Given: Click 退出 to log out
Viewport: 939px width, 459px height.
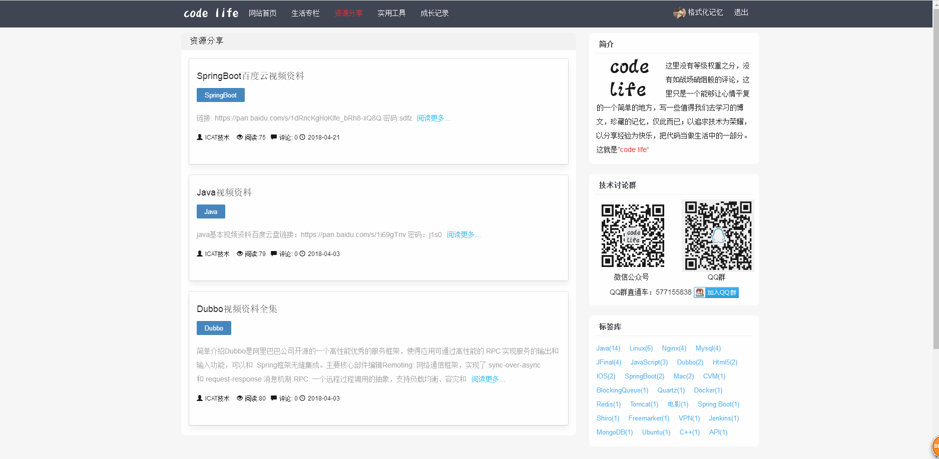Looking at the screenshot, I should pos(741,12).
